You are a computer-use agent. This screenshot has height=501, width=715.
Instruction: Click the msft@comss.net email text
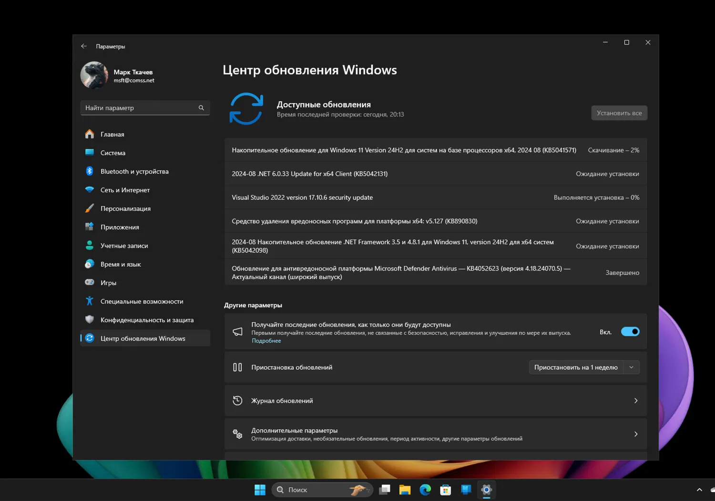pos(134,81)
